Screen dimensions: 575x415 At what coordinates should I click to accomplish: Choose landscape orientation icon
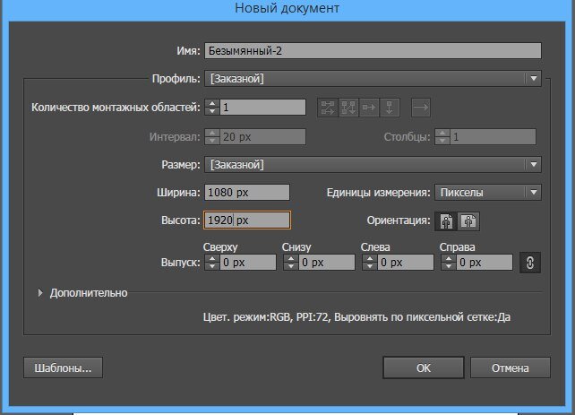coord(468,221)
